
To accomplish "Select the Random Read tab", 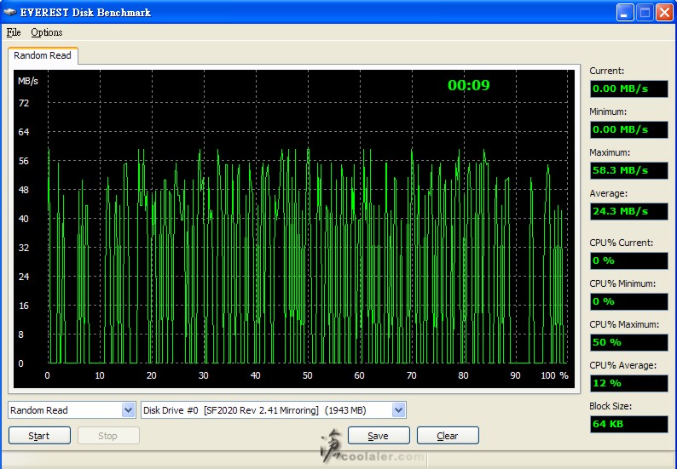I will click(43, 55).
